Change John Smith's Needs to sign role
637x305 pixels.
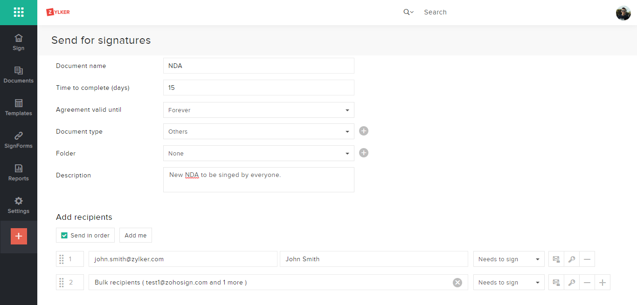point(508,259)
